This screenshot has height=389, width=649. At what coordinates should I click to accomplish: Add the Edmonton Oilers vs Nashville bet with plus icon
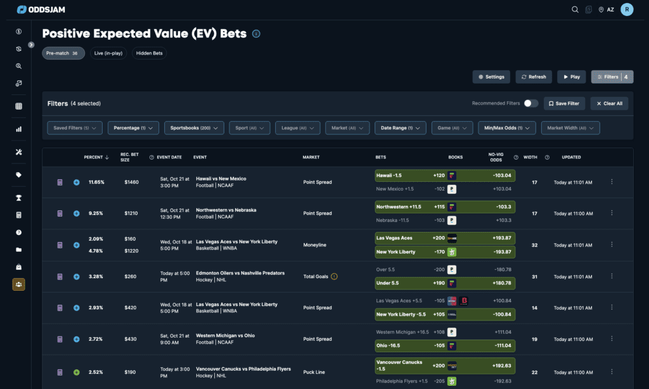click(77, 276)
